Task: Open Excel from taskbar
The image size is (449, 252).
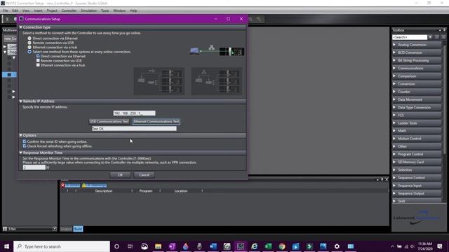Action: pos(268,246)
